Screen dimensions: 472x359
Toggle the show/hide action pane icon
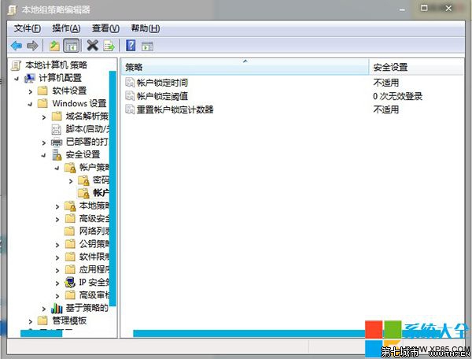(147, 46)
